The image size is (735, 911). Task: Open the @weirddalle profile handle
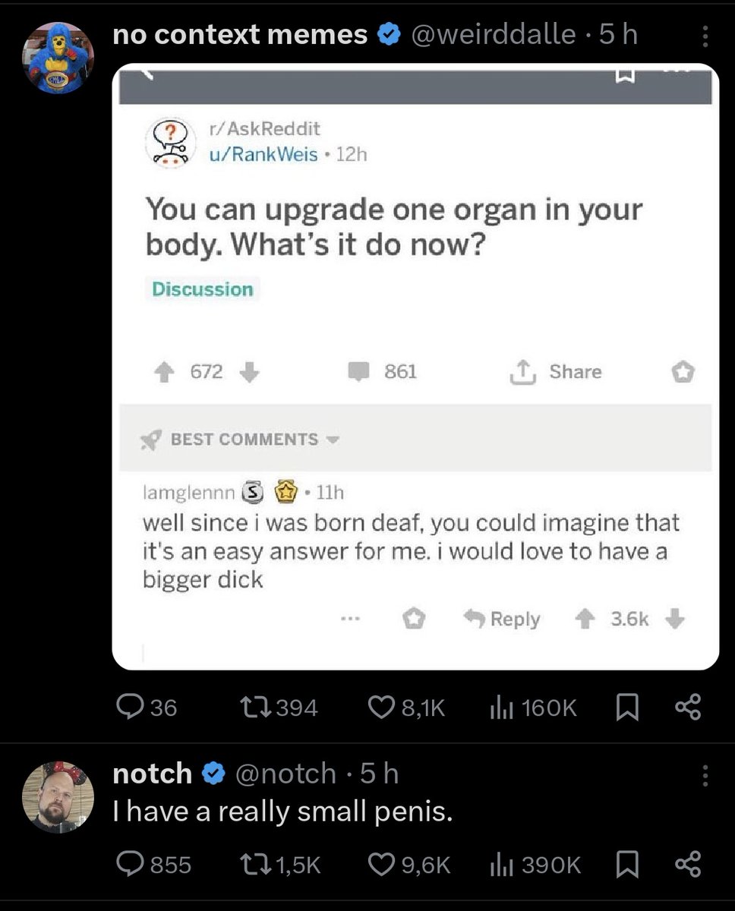[493, 34]
